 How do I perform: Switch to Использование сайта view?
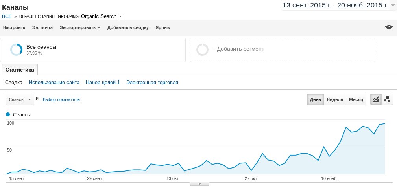[x=54, y=82]
